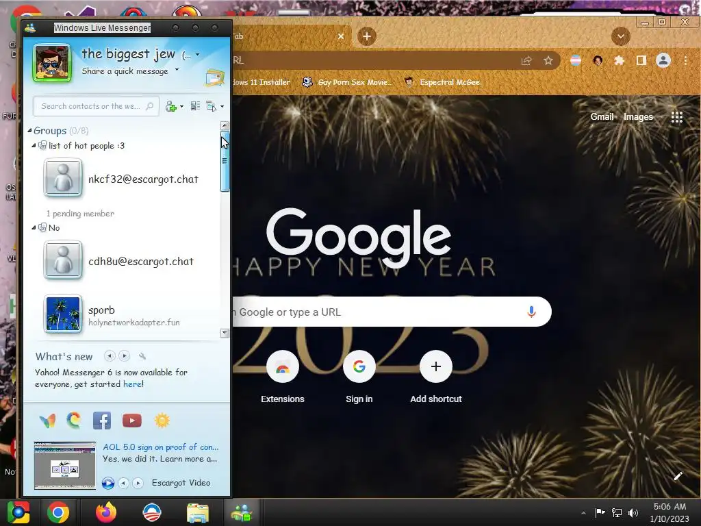Click the Windows Live Messenger taskbar icon
This screenshot has width=701, height=526.
pos(242,512)
